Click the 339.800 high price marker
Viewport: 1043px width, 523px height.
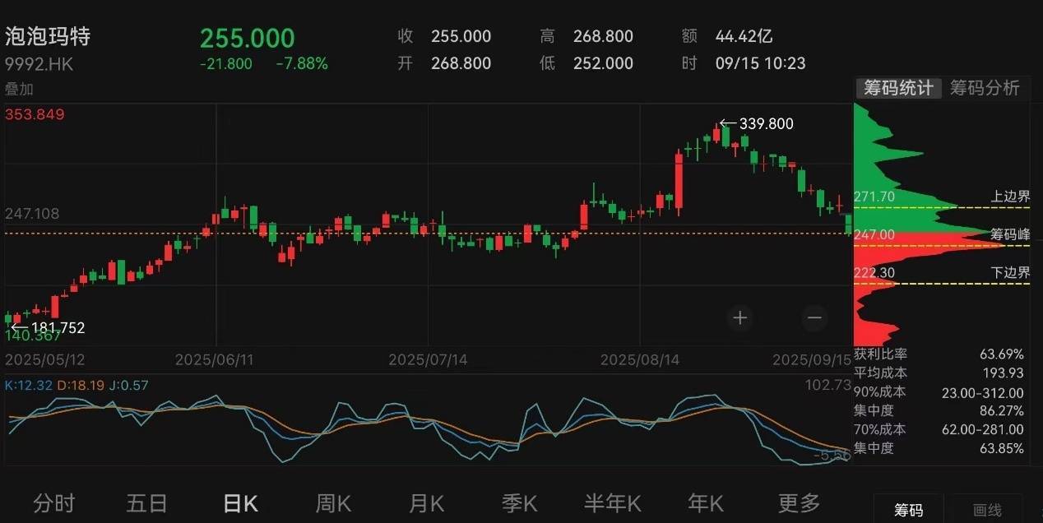757,124
